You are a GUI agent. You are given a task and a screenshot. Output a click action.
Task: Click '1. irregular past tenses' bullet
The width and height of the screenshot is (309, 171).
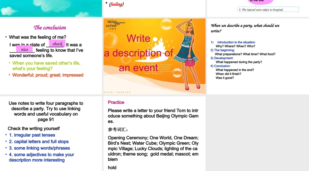32,135
